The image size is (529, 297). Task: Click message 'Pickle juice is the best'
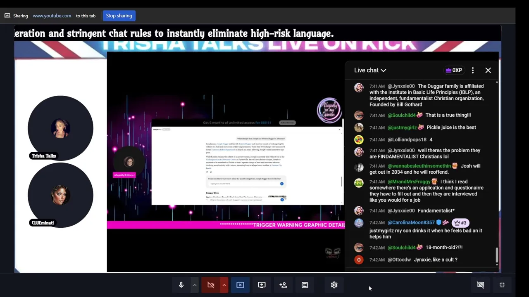451,127
